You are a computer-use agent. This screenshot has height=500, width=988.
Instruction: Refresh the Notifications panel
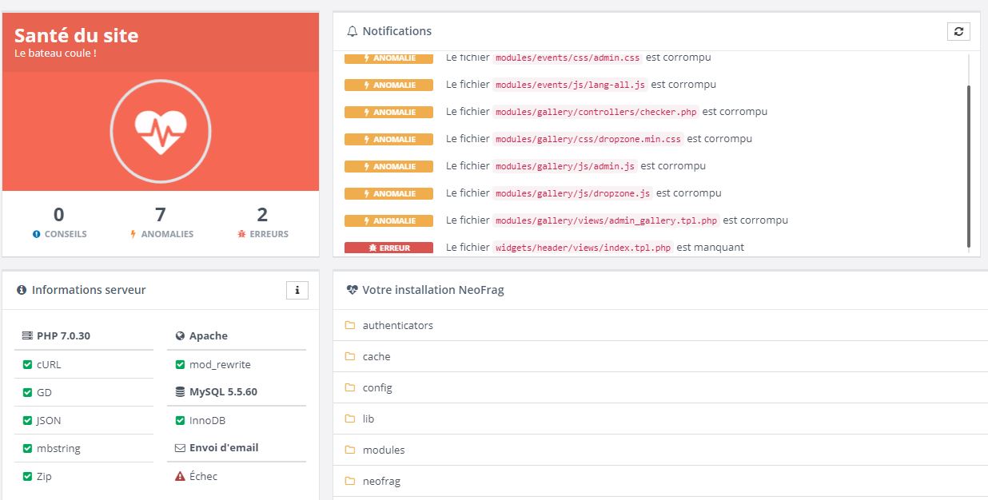958,31
